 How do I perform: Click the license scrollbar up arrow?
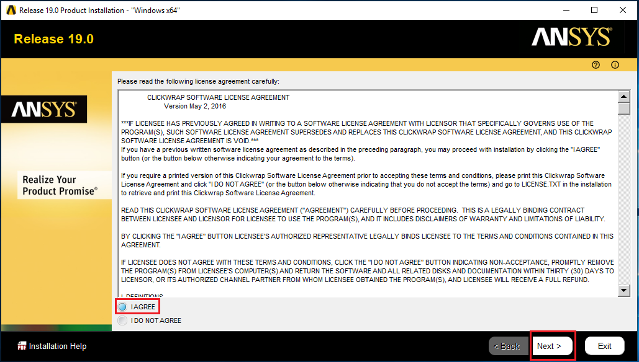(x=624, y=97)
